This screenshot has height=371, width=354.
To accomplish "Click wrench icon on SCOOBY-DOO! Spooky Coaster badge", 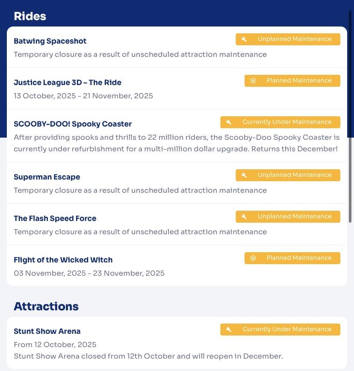I will (x=229, y=122).
